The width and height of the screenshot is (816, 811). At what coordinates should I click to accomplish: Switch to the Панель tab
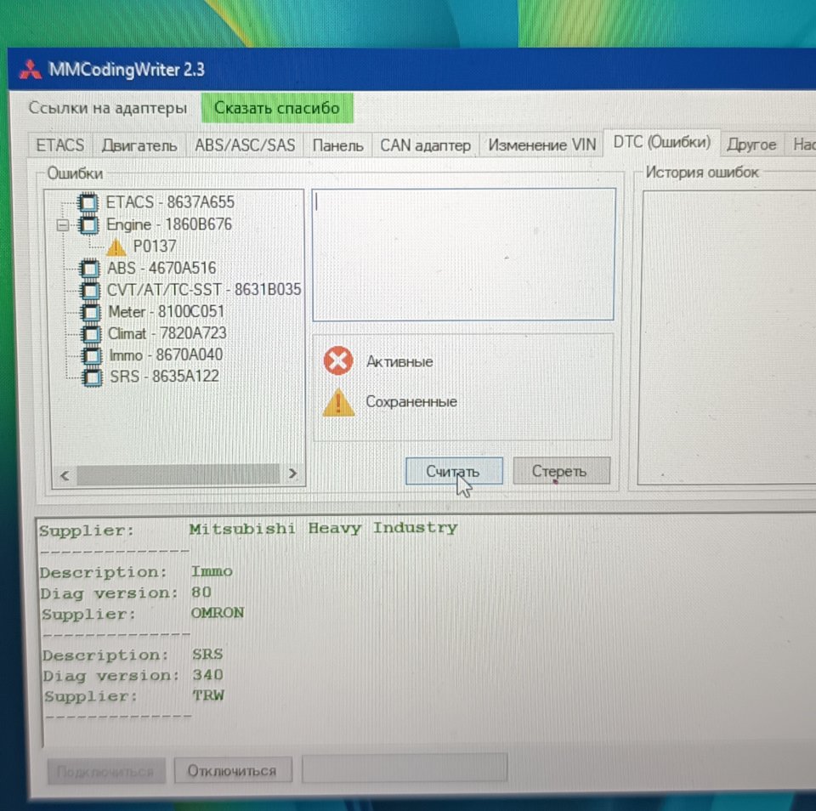(337, 145)
